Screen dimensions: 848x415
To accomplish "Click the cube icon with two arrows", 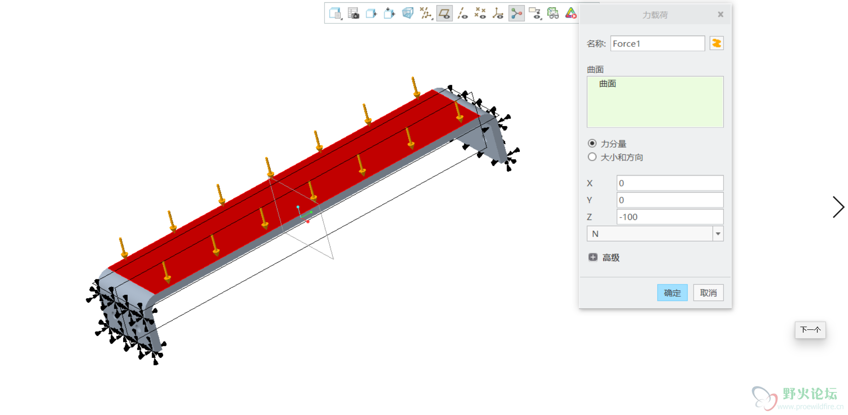I will [389, 13].
